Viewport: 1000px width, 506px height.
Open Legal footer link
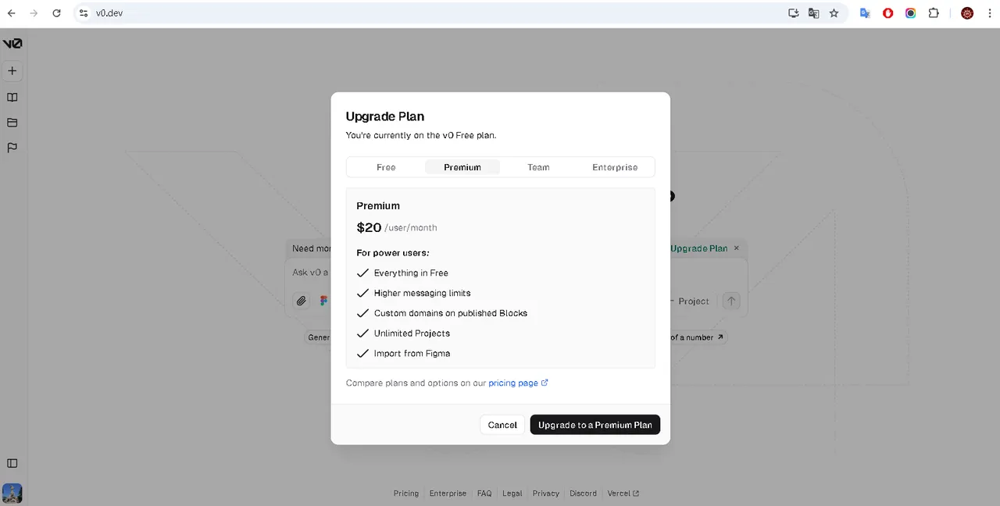[x=512, y=494]
